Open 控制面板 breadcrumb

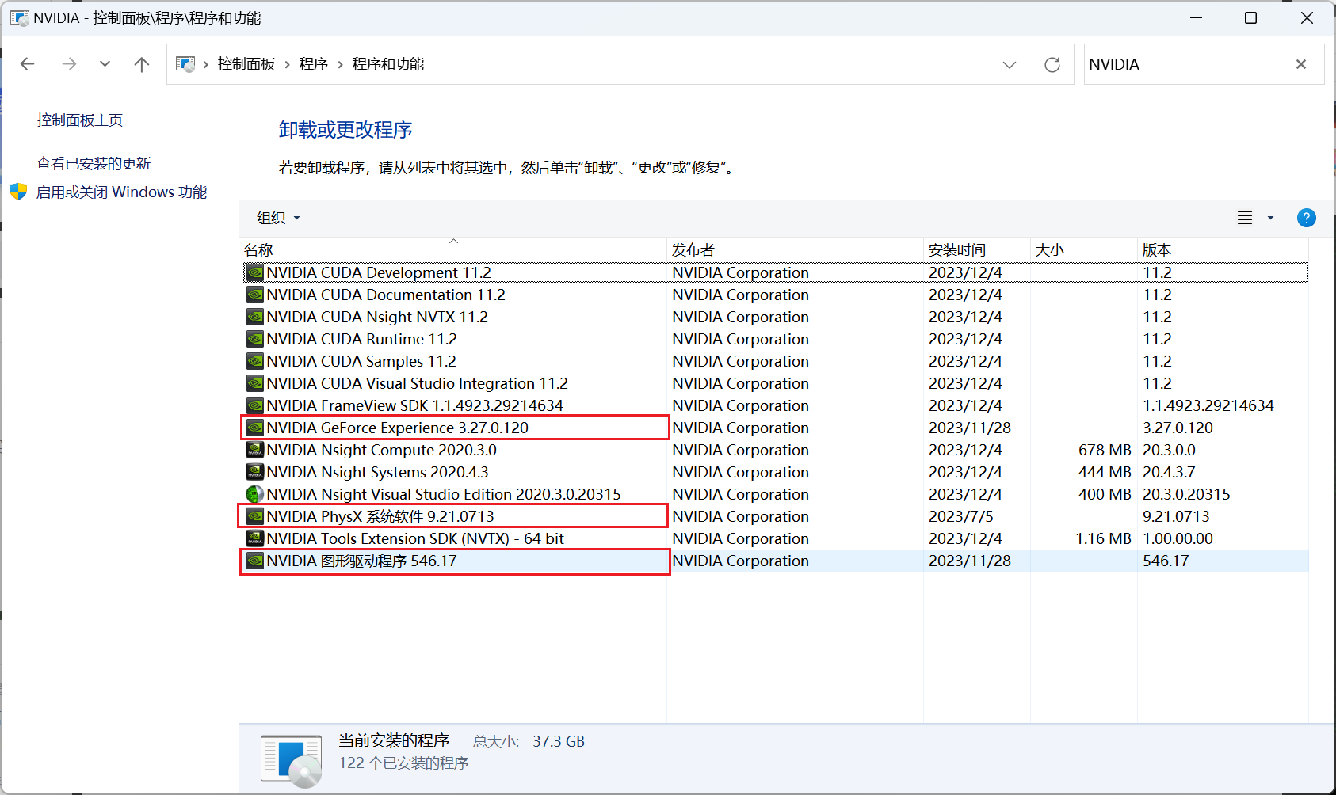point(246,64)
